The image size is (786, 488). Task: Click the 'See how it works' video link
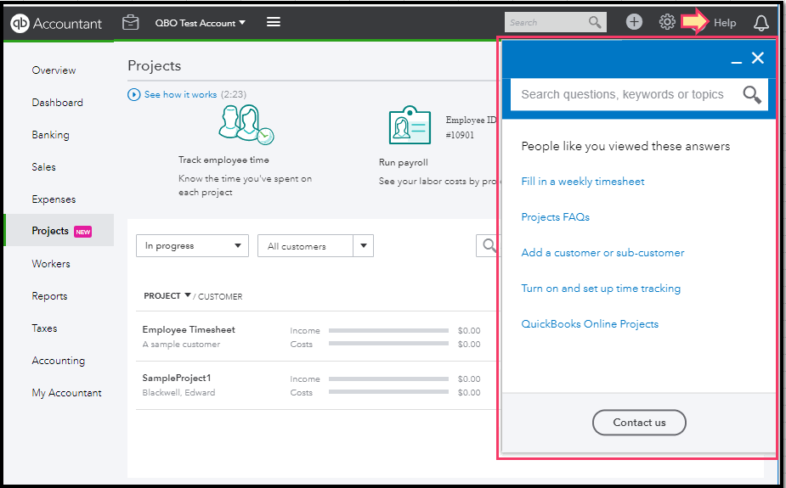click(x=180, y=94)
